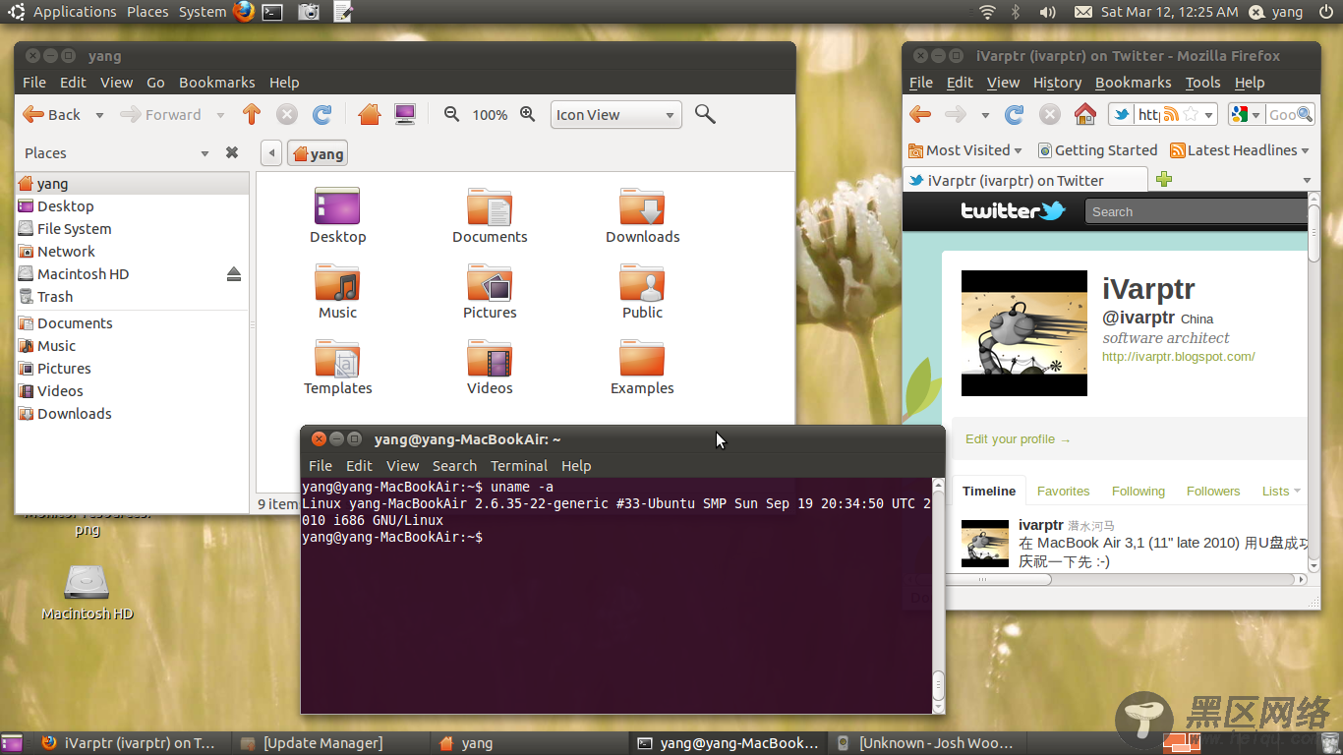Screen dimensions: 1343x755
Task: Expand Most Visited bookmarks dropdown
Action: click(1018, 150)
